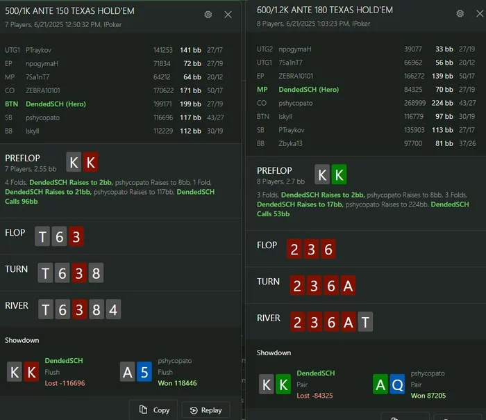The image size is (486, 420).
Task: Copy the left hand history
Action: click(153, 410)
